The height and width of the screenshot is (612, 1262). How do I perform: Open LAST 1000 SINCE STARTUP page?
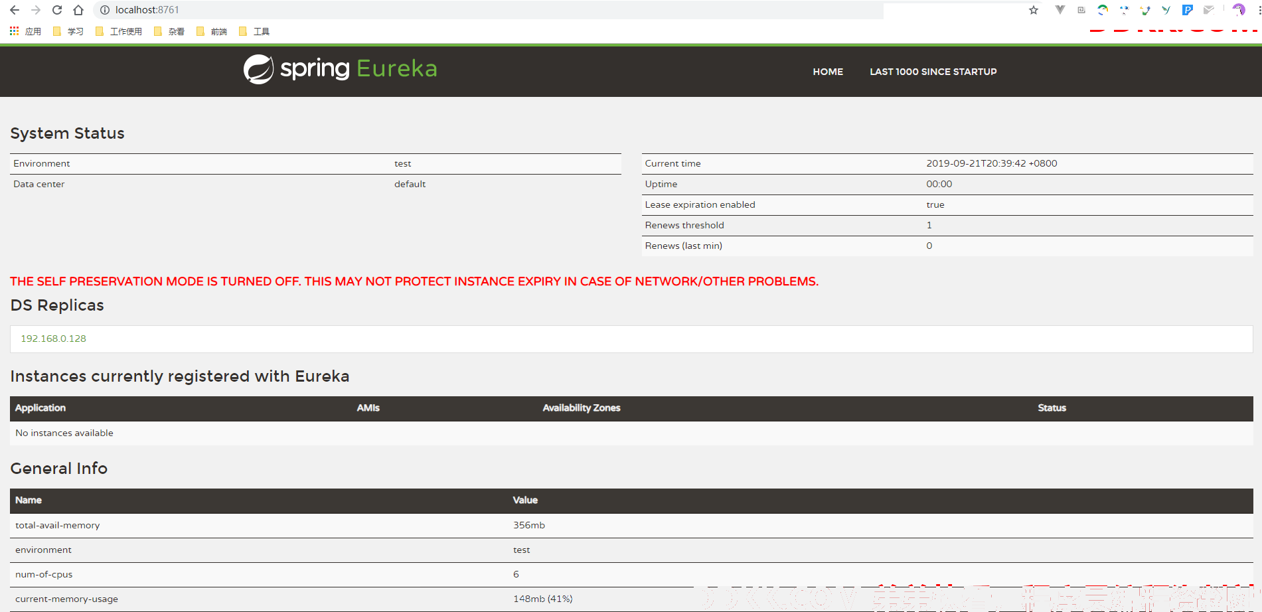[x=933, y=72]
